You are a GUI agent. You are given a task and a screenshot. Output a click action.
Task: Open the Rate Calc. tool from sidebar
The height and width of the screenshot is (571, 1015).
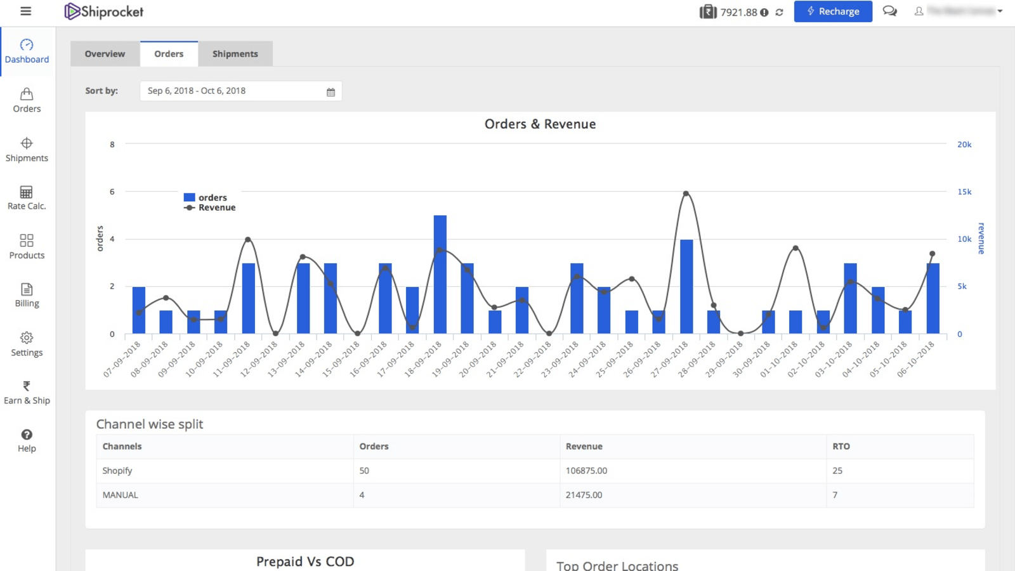[26, 197]
